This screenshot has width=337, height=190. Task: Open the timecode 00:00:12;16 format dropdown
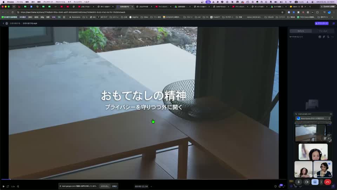pos(151,186)
